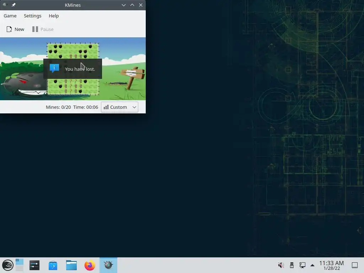Image resolution: width=364 pixels, height=273 pixels.
Task: Click the wooden signpost in game scene
Action: [133, 78]
